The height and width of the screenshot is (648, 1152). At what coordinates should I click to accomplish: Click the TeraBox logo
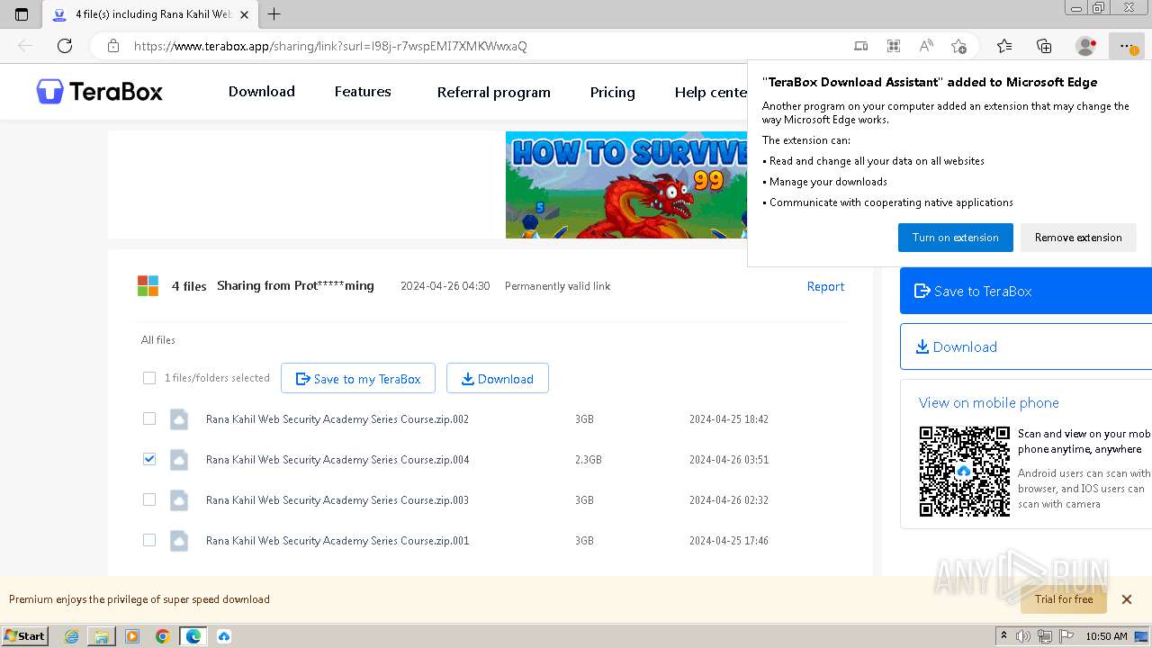(100, 92)
